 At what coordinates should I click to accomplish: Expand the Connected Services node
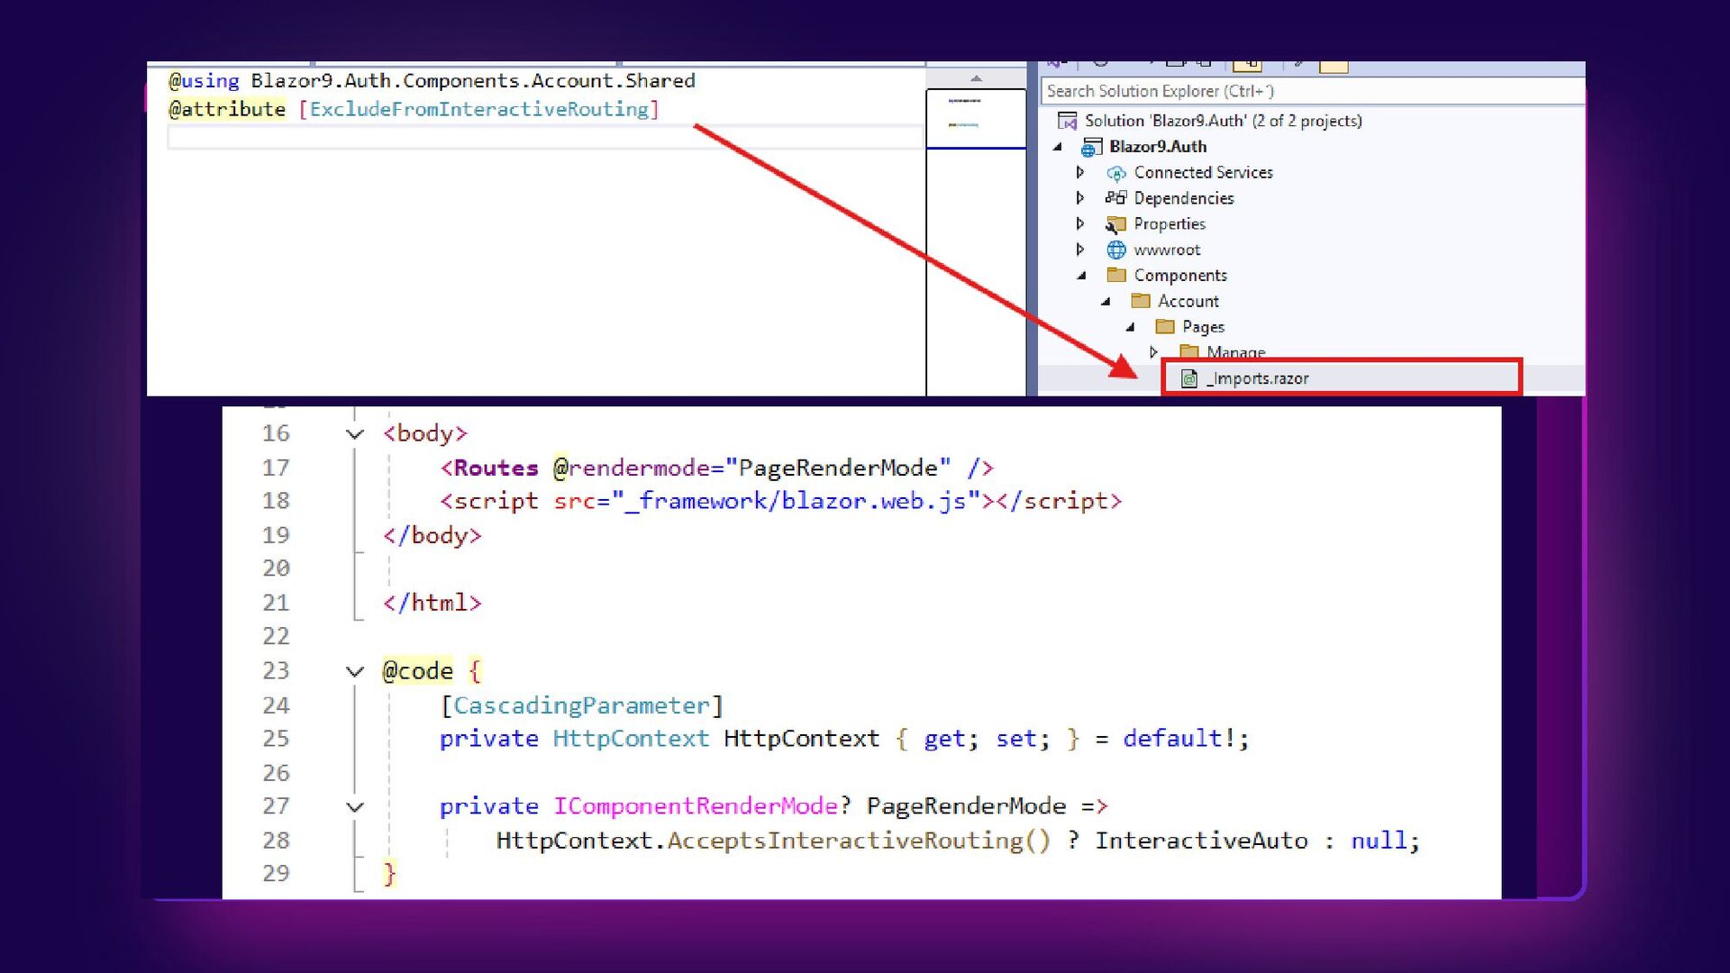pyautogui.click(x=1079, y=172)
